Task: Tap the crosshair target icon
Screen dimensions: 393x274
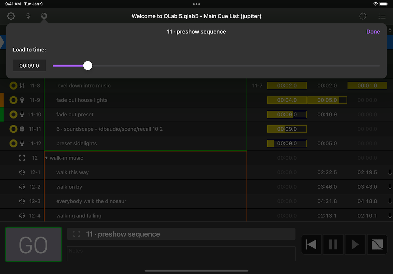Action: 363,16
